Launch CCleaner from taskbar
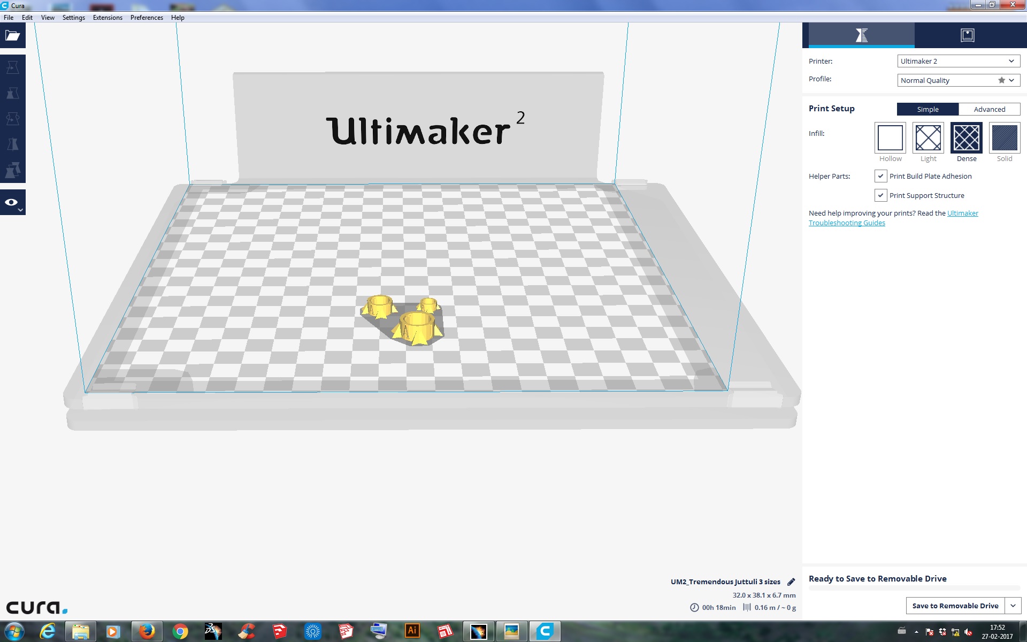The height and width of the screenshot is (642, 1027). (x=247, y=632)
